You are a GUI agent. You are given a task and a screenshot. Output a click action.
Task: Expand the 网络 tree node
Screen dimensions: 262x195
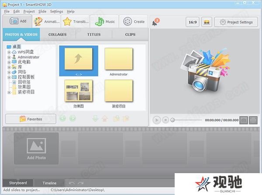pyautogui.click(x=9, y=72)
